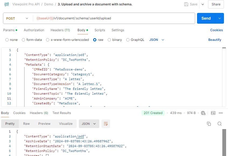
Task: Open response more options ellipsis
Action: pyautogui.click(x=221, y=113)
